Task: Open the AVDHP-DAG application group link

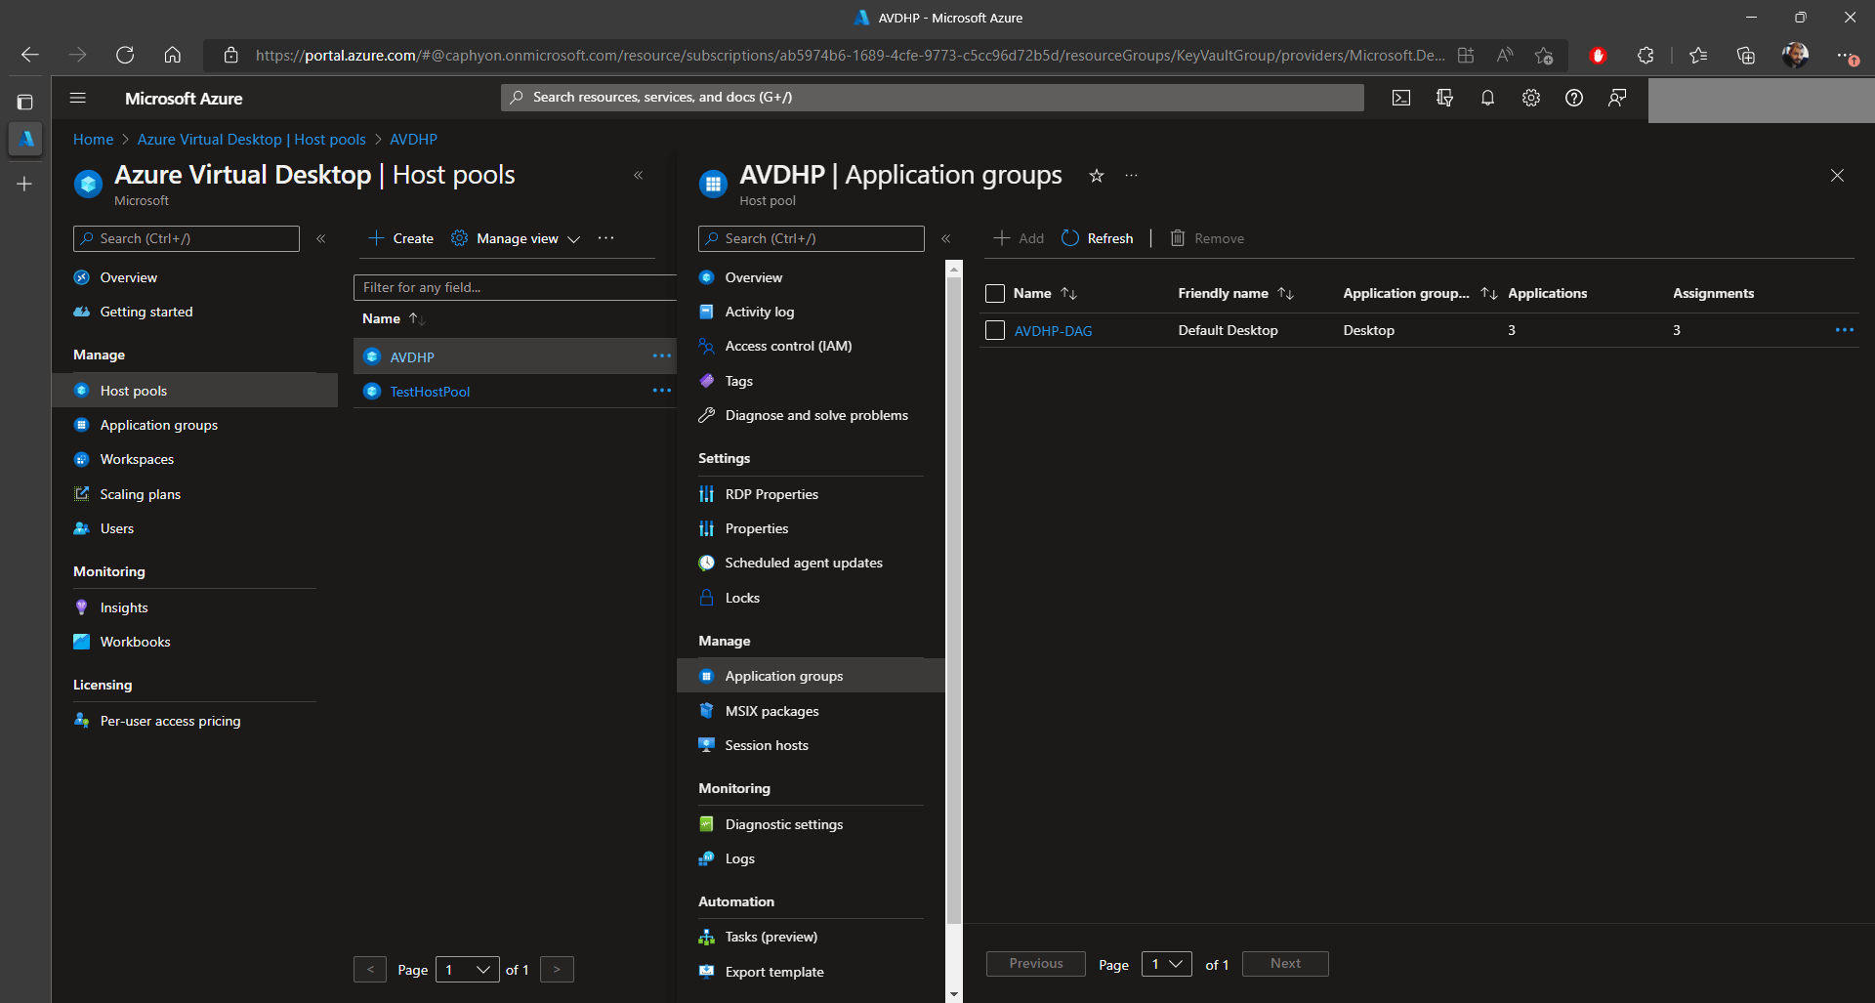Action: [1053, 331]
